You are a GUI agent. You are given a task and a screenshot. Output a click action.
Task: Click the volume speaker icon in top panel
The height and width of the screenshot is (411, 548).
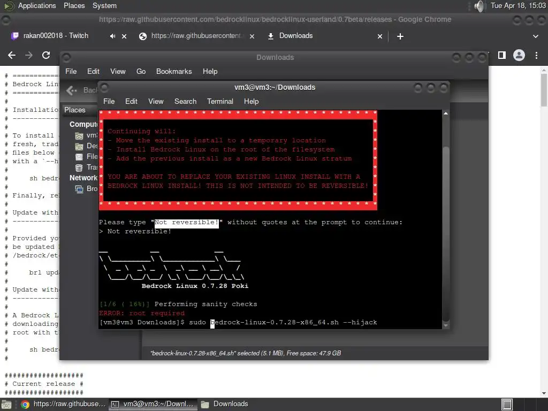tap(480, 6)
